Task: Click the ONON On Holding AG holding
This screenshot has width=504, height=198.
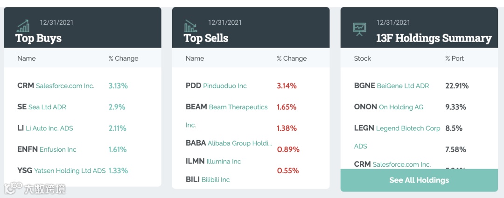Action: (x=388, y=107)
